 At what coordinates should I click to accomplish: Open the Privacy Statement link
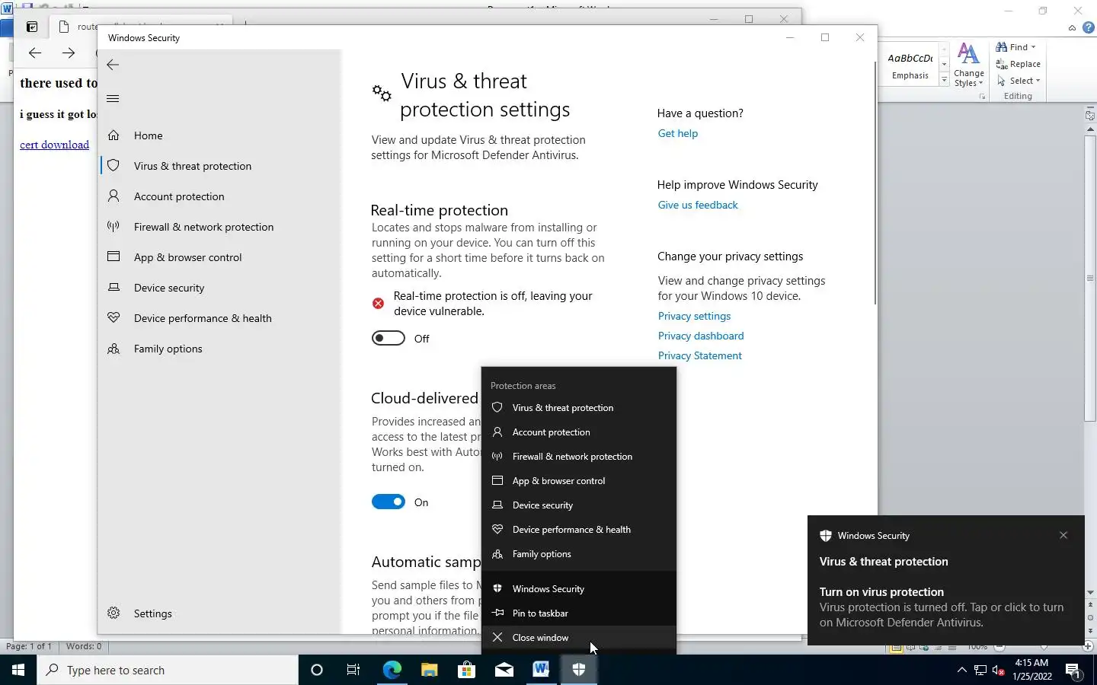(x=699, y=355)
